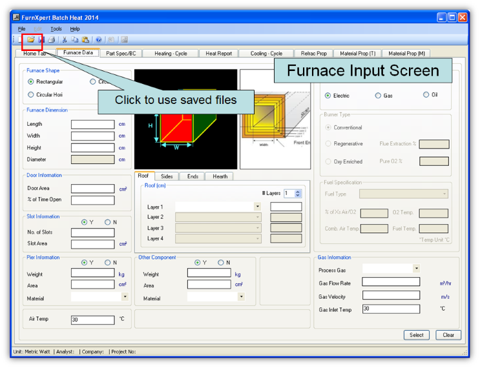The height and width of the screenshot is (368, 480).
Task: Select the Ends wall tab
Action: pyautogui.click(x=193, y=176)
